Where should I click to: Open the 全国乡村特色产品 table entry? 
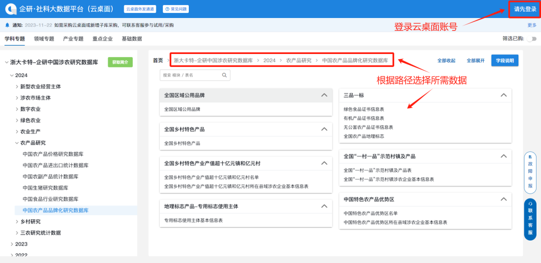(182, 143)
